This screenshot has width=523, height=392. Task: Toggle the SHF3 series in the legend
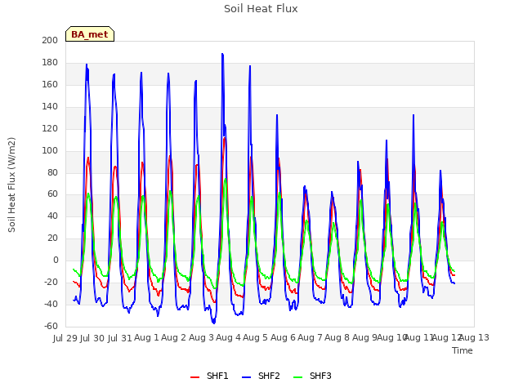[x=312, y=376]
